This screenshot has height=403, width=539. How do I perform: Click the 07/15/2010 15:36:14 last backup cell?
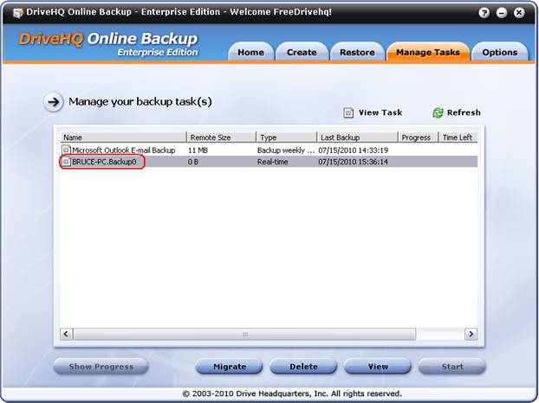click(353, 162)
